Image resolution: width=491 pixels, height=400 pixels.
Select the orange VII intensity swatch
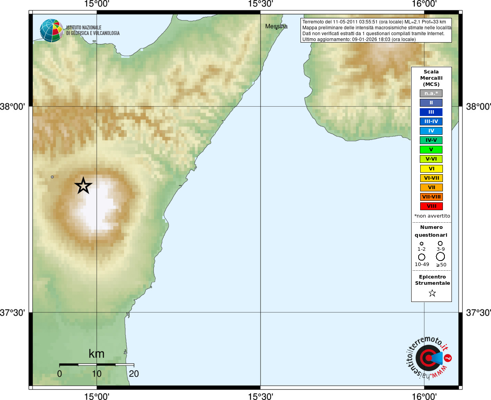coord(431,187)
